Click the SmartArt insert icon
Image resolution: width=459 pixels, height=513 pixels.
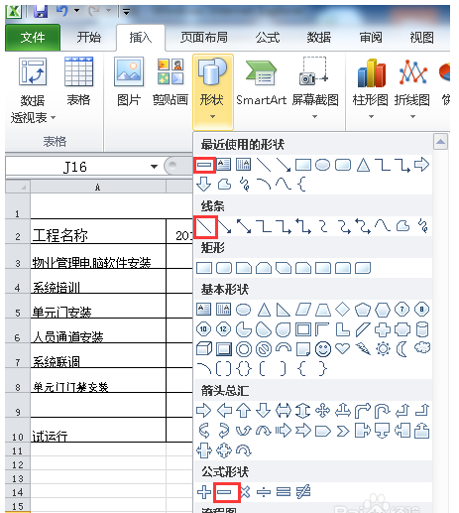coord(261,81)
